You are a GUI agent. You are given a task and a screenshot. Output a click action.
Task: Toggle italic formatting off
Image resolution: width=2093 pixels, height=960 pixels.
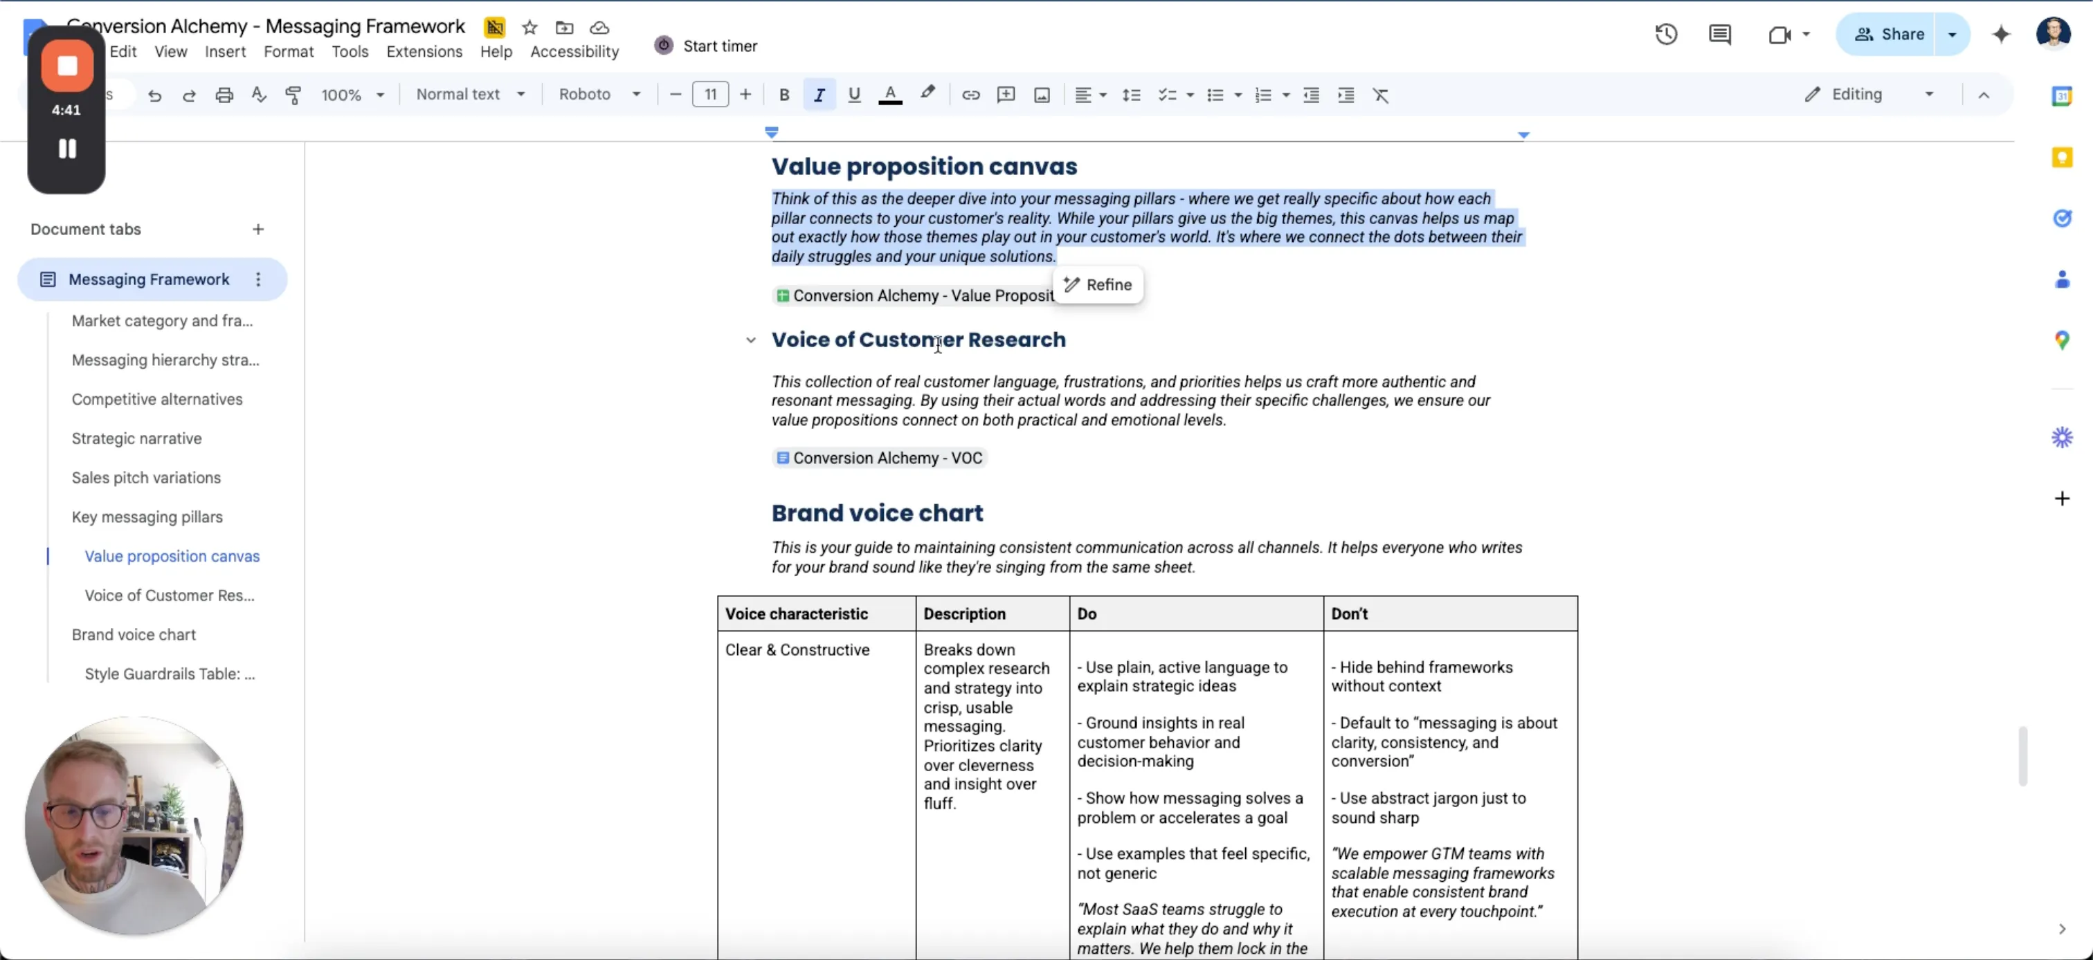click(819, 95)
